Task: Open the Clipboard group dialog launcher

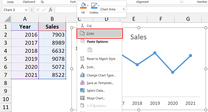Action: point(42,2)
